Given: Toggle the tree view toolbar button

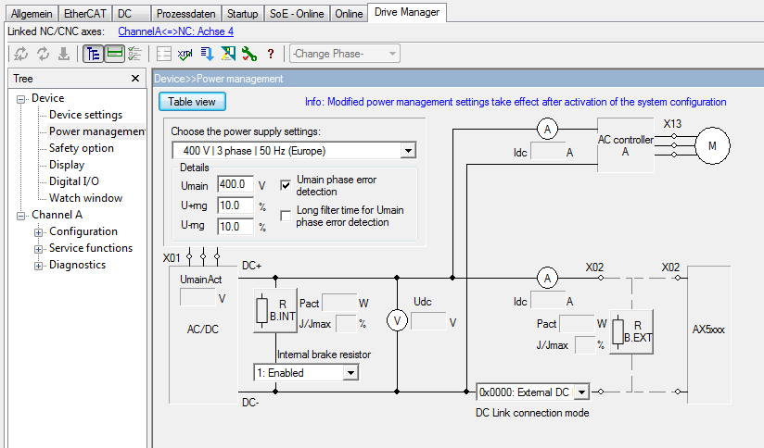Looking at the screenshot, I should (x=93, y=54).
